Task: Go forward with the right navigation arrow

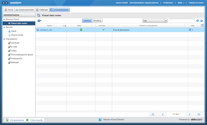Action: coord(7,3)
